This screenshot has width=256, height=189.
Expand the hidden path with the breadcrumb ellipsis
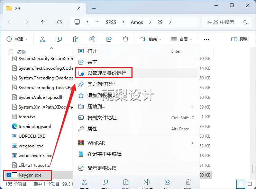tap(98, 22)
